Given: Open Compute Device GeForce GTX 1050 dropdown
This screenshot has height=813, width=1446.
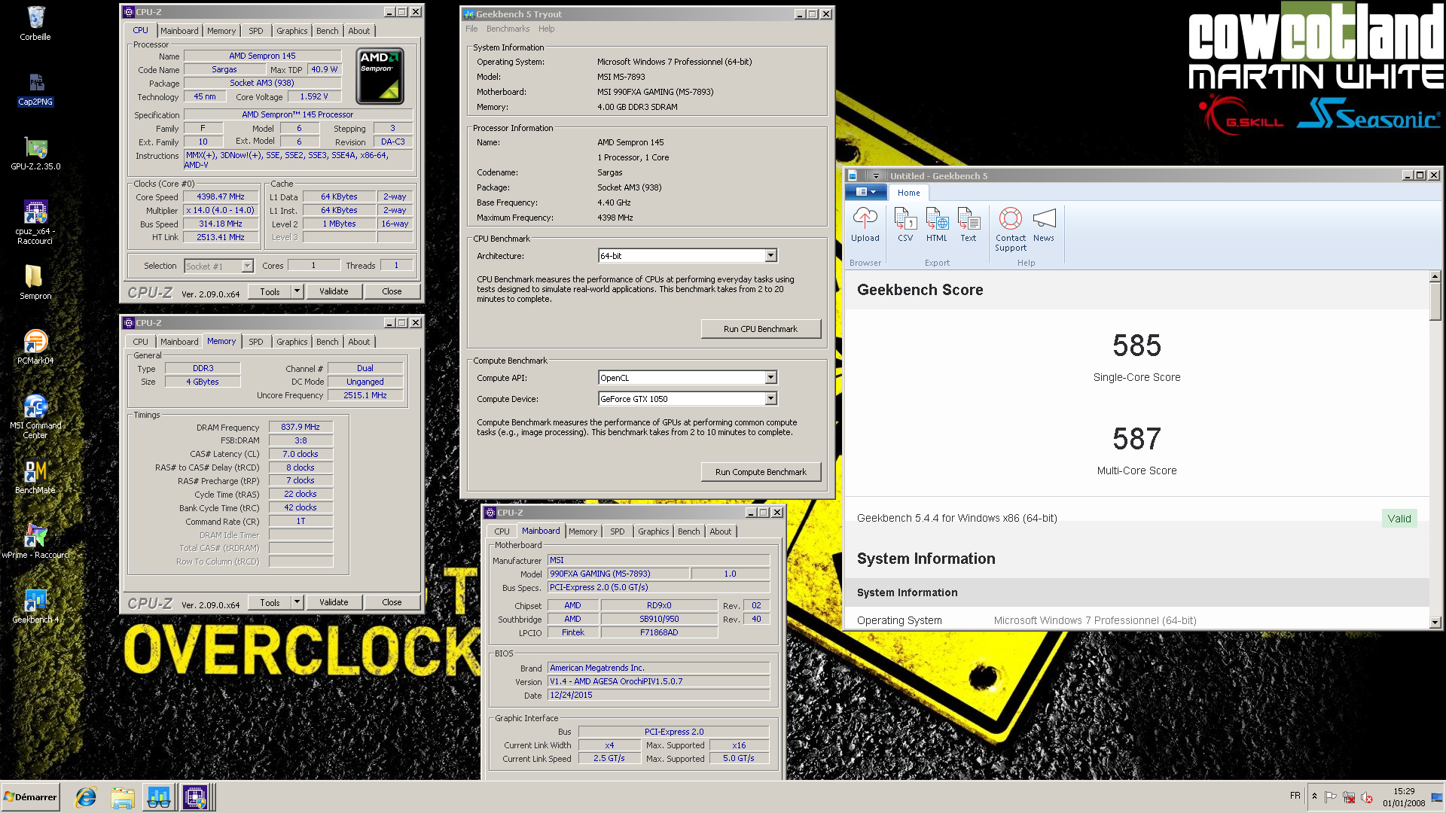Looking at the screenshot, I should tap(770, 399).
